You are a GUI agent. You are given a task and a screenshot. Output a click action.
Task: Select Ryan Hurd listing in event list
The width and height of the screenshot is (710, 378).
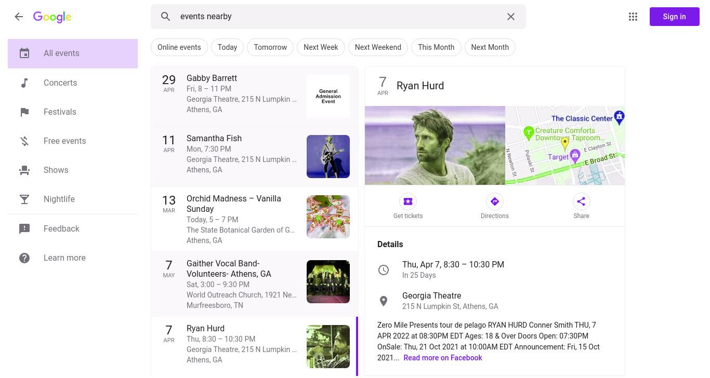pyautogui.click(x=255, y=346)
